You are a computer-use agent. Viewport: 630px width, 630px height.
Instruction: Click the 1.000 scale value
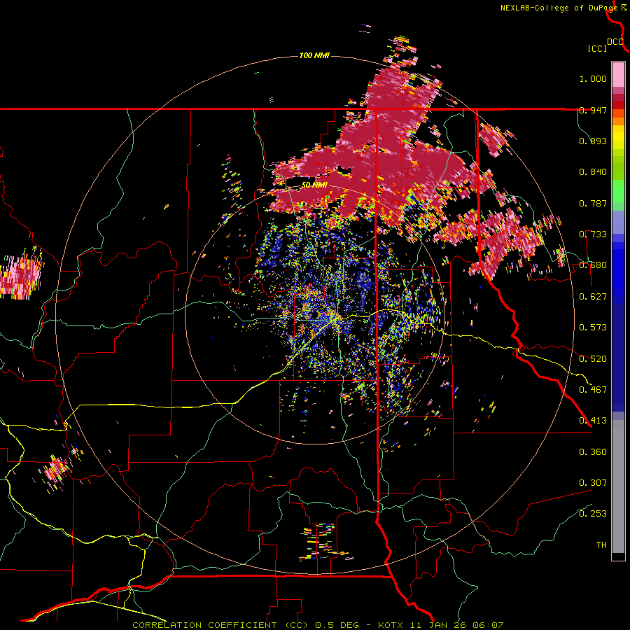coord(593,78)
